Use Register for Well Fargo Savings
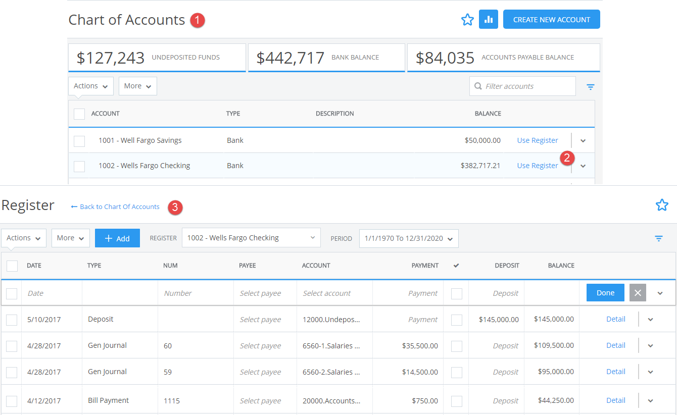677x415 pixels. (538, 140)
